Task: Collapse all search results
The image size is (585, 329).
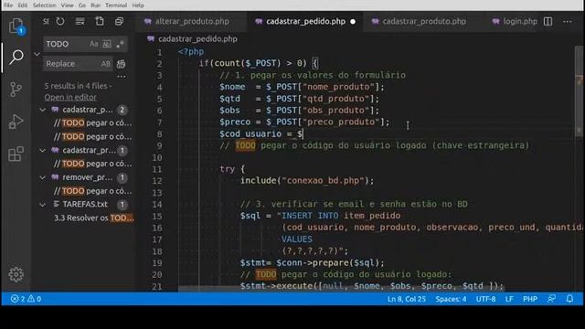Action: (x=119, y=22)
